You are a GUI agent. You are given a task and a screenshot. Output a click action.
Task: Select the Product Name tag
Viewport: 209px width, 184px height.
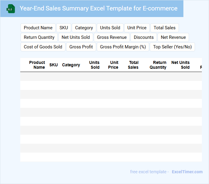point(38,28)
